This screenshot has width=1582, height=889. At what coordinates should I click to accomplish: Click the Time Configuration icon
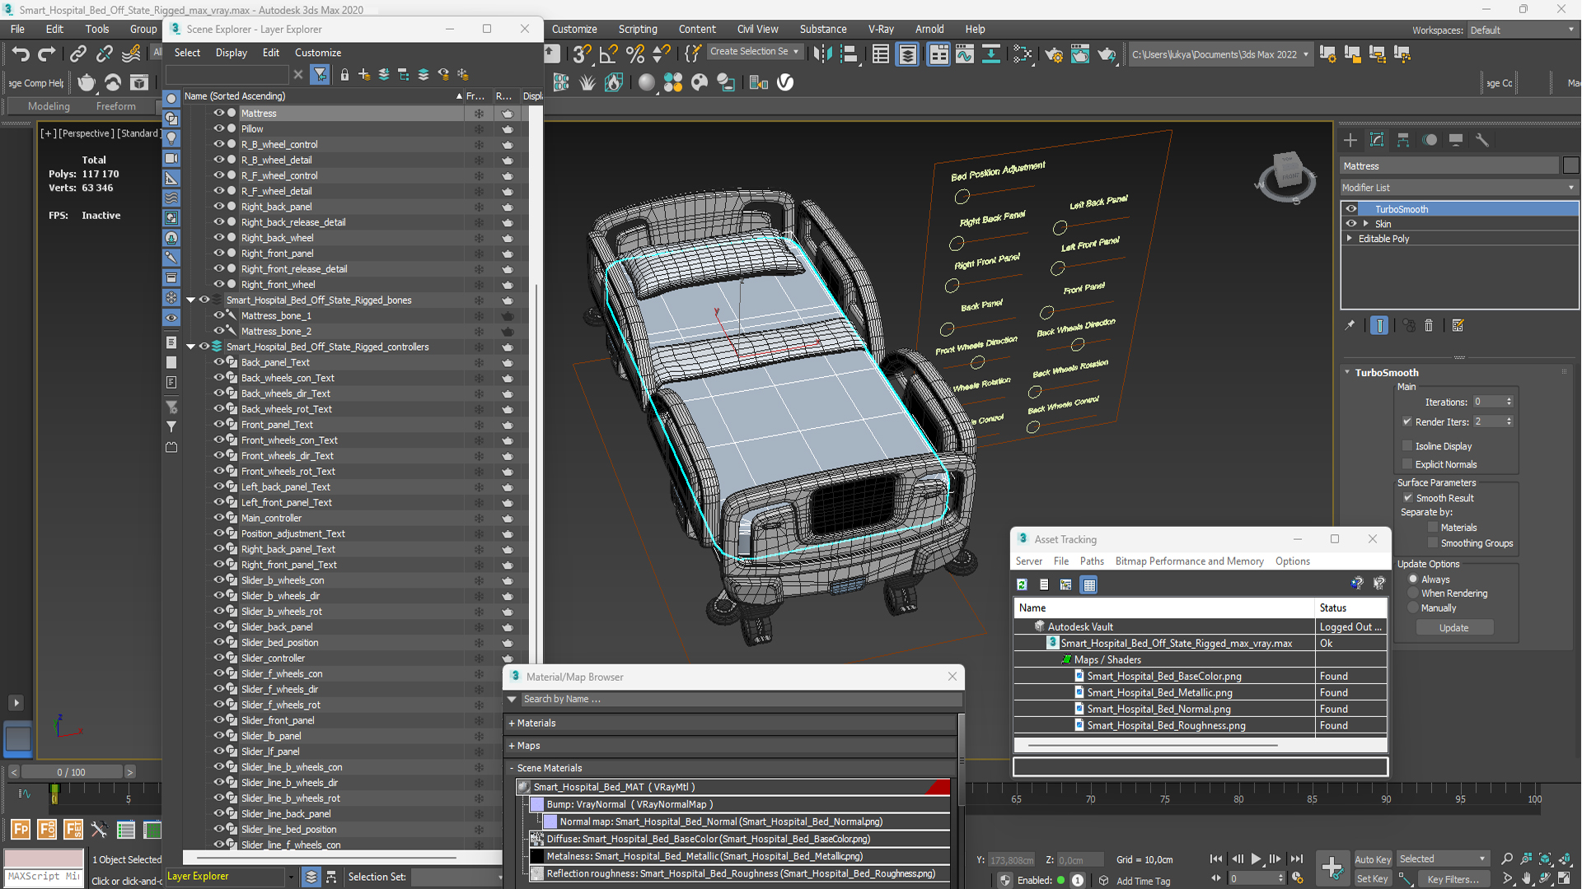1298,878
